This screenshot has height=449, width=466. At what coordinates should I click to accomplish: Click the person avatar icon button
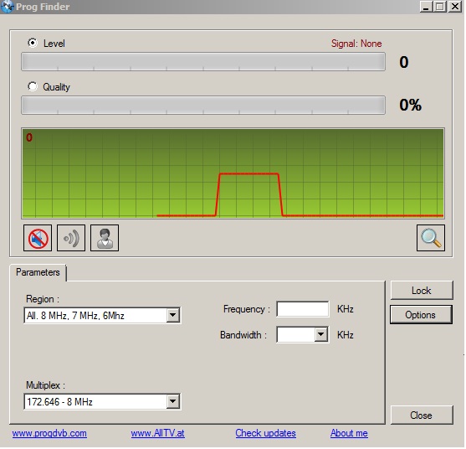click(105, 239)
